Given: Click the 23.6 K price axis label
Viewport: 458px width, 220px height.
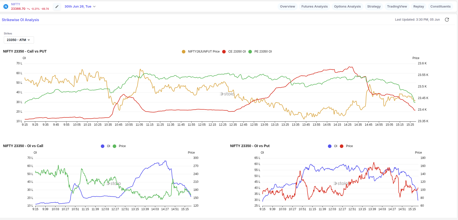Looking at the screenshot, I should 422,63.
